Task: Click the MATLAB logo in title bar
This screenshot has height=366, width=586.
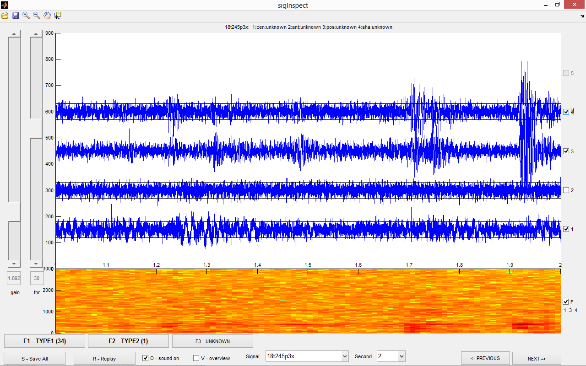Action: (x=4, y=5)
